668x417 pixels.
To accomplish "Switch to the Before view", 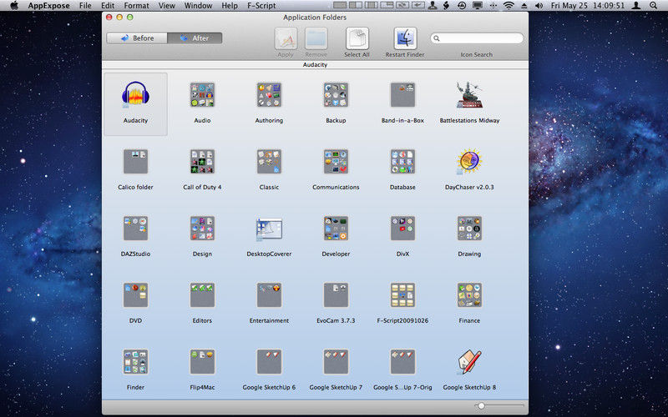I will [137, 38].
